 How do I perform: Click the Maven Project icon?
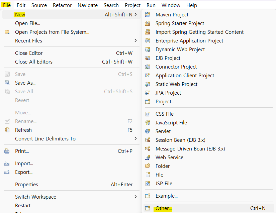pos(148,15)
